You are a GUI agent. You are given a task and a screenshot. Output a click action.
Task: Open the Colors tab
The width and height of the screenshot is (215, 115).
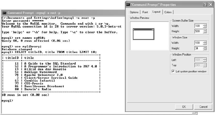click(x=168, y=12)
